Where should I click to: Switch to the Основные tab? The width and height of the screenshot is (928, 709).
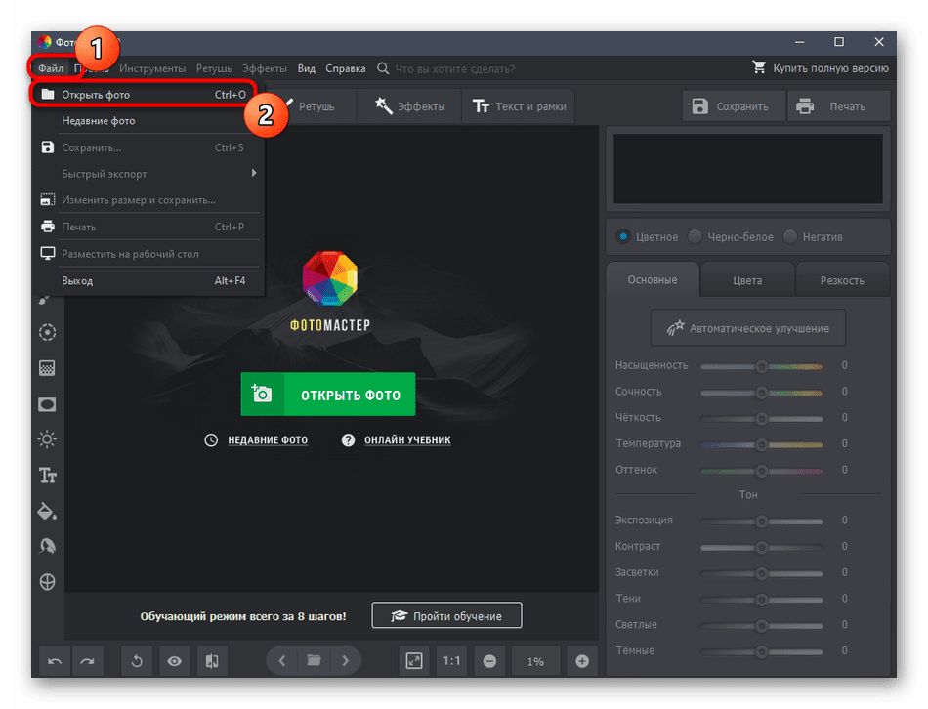point(653,280)
